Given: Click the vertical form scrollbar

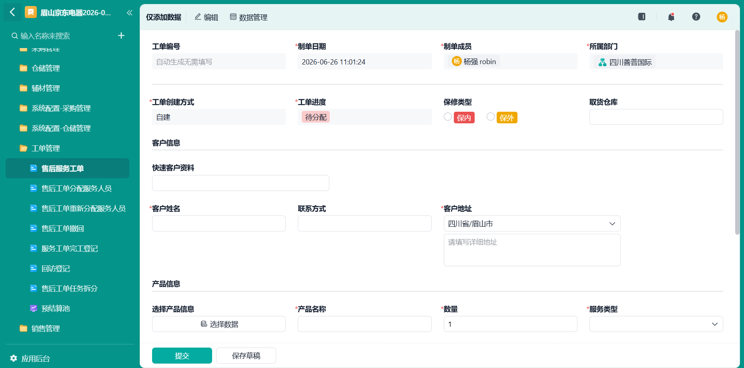Looking at the screenshot, I should (737, 132).
